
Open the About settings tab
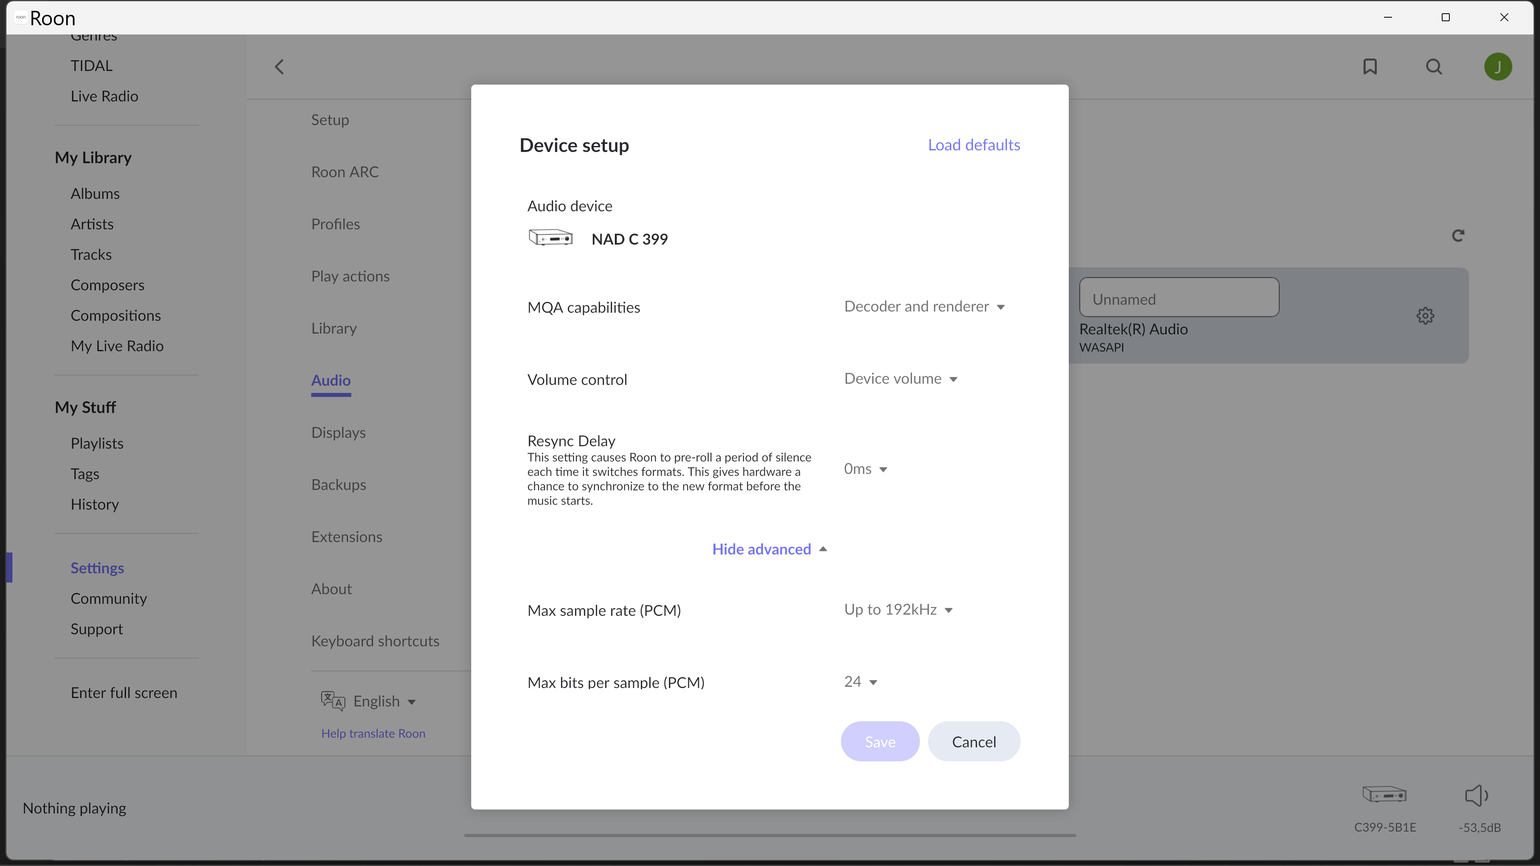(x=331, y=589)
